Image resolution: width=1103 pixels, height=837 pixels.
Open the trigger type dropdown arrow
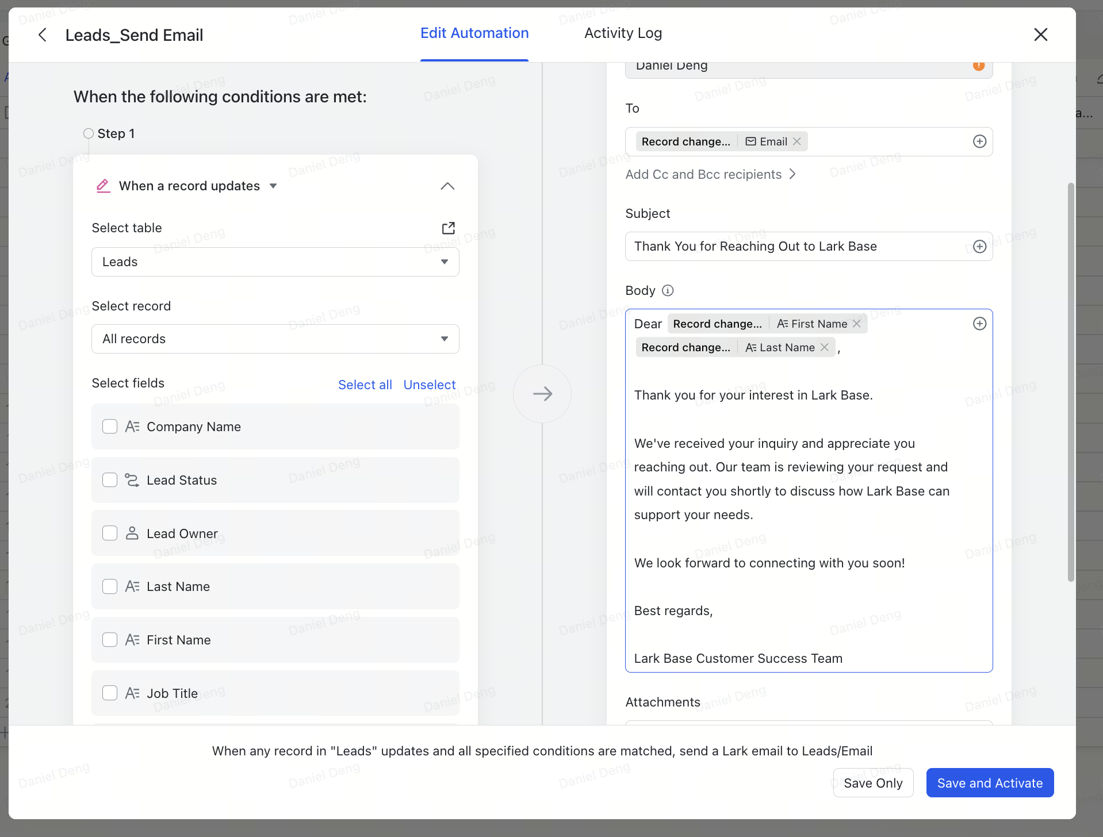pyautogui.click(x=273, y=186)
